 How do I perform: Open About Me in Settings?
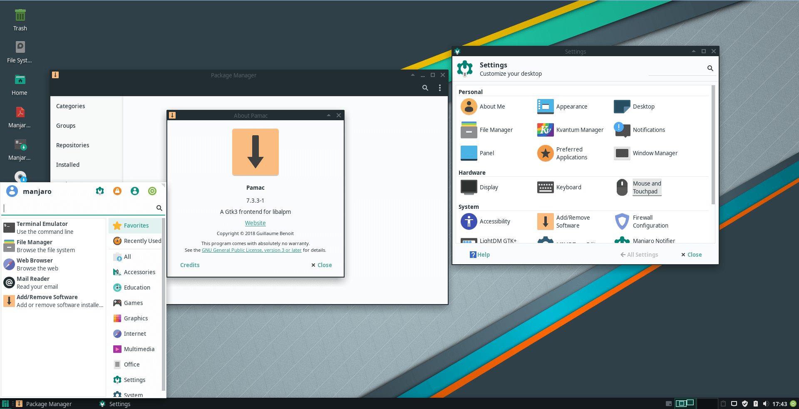tap(483, 107)
